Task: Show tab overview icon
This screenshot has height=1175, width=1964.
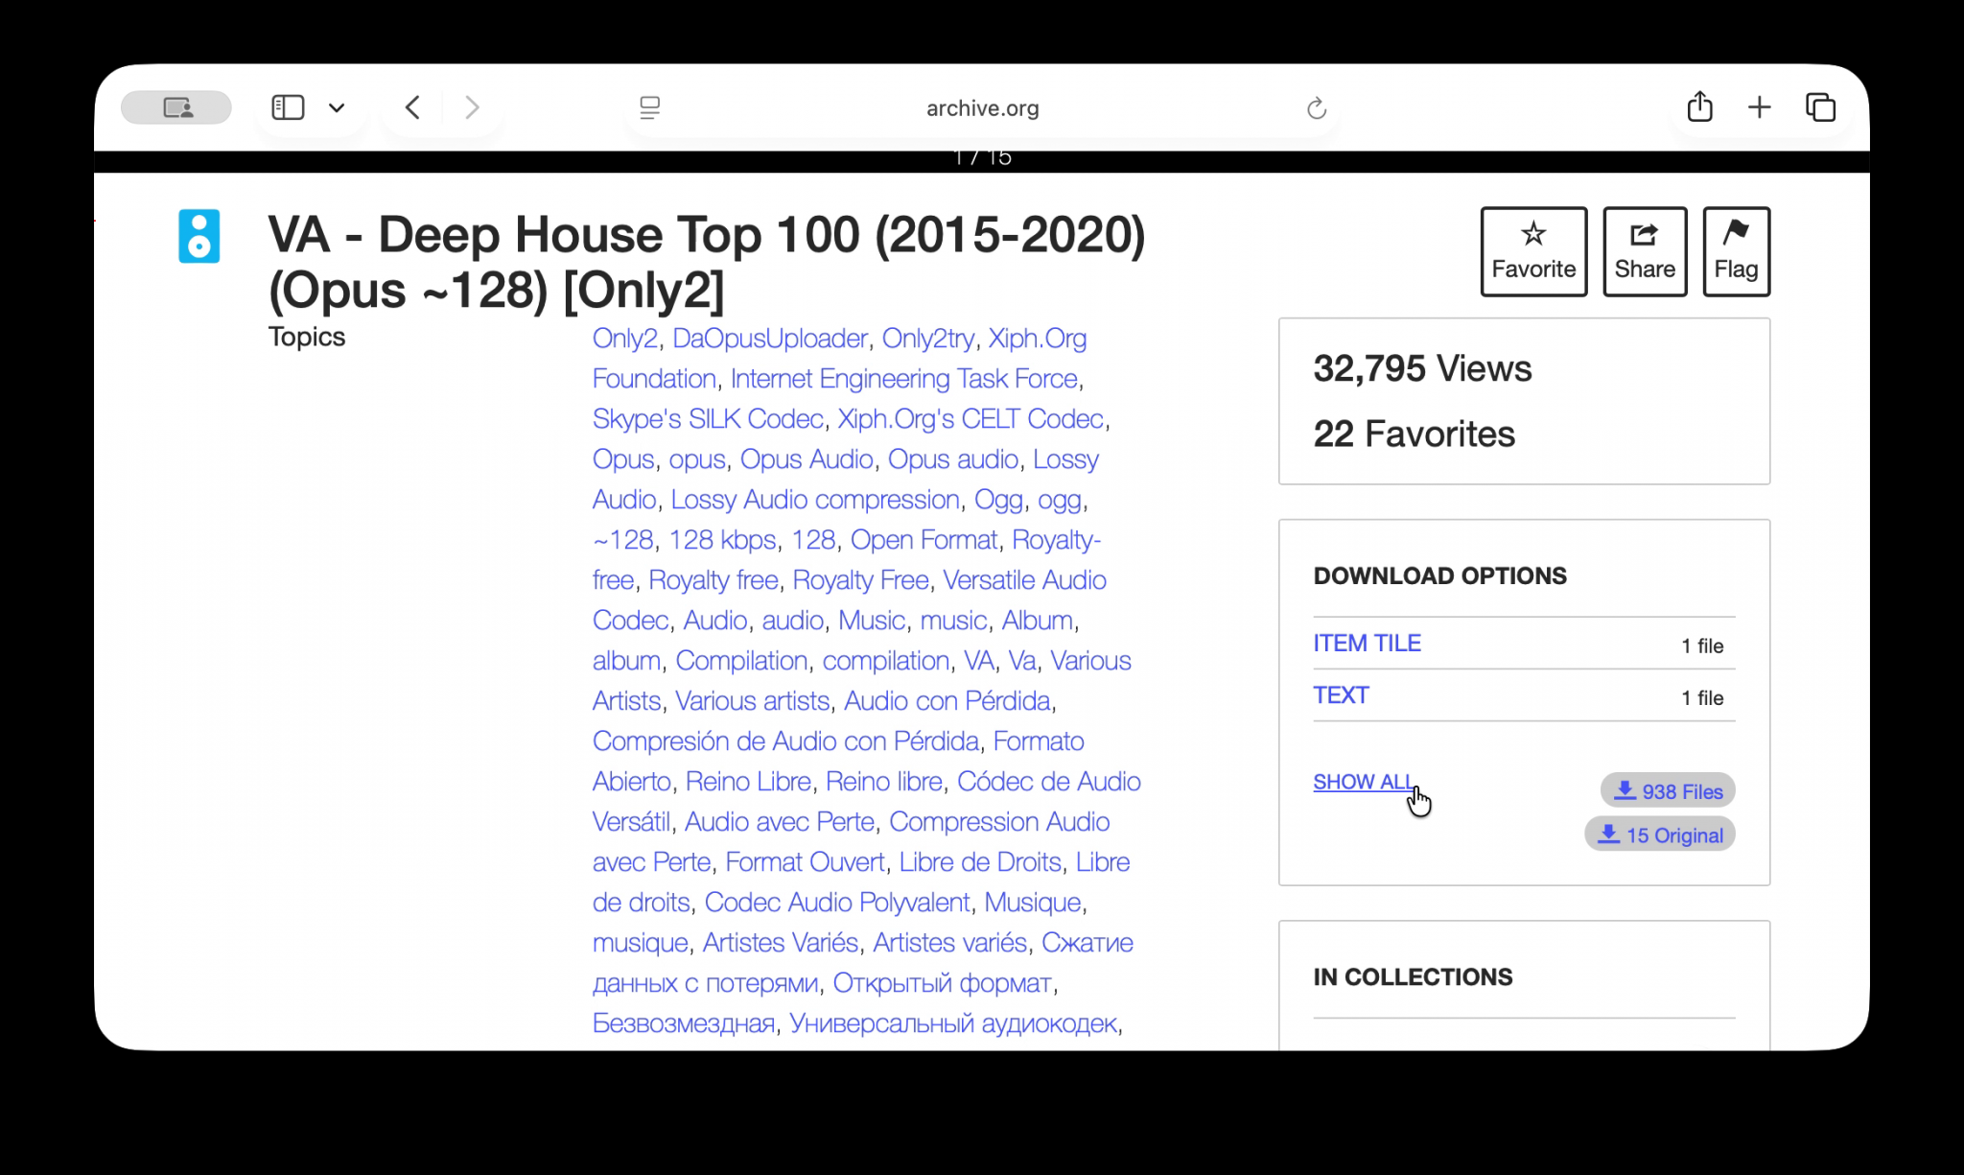Action: tap(1819, 107)
